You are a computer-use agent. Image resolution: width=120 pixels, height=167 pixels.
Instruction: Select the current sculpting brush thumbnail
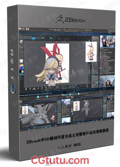click(21, 42)
